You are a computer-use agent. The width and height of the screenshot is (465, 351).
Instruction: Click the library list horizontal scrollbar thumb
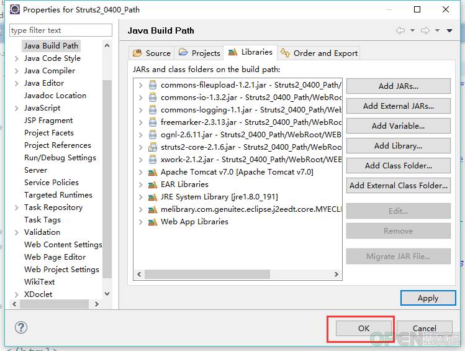[x=207, y=274]
